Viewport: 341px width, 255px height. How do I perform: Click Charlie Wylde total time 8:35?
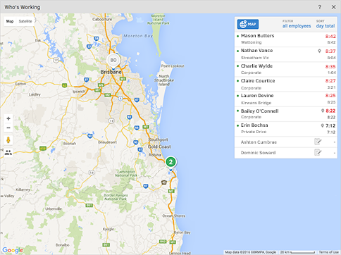330,67
